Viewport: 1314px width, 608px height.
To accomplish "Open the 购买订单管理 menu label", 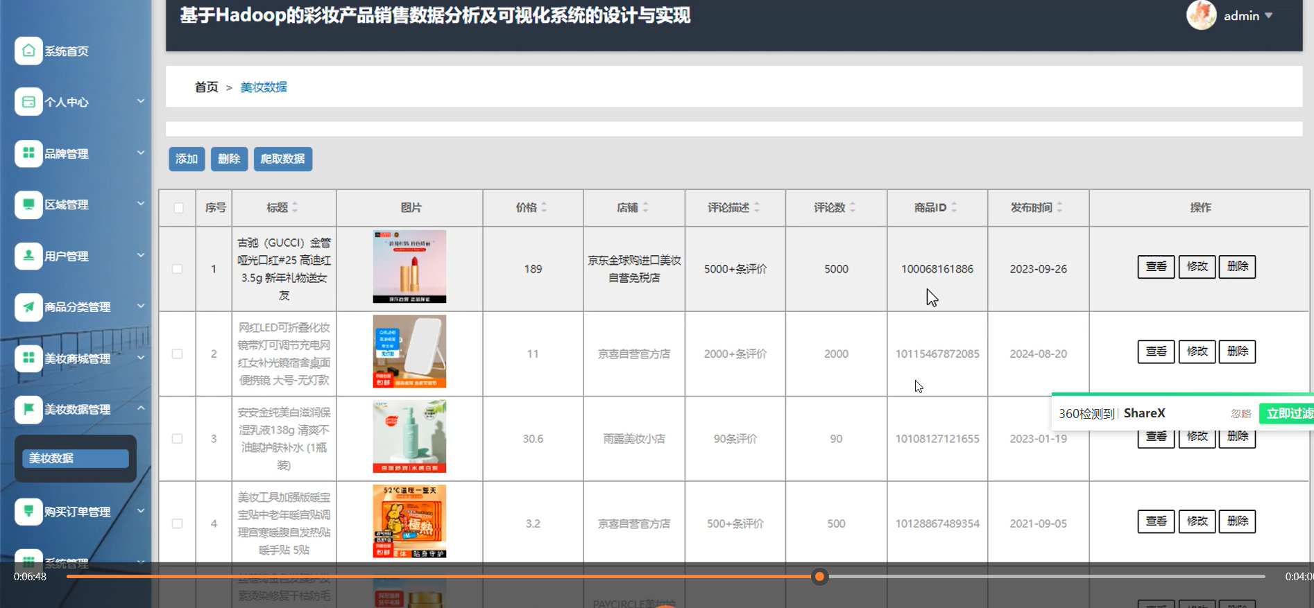I will (78, 512).
